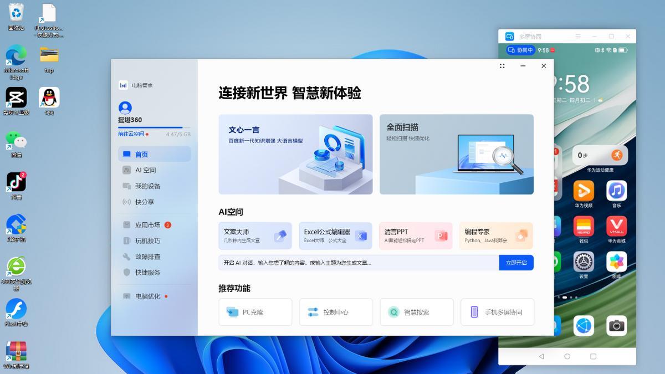Tap the phone home navigation circle
The width and height of the screenshot is (665, 374).
(x=567, y=356)
